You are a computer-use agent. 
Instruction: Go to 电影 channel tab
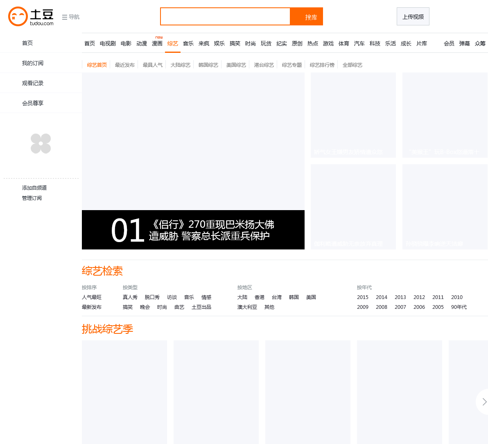pos(126,43)
